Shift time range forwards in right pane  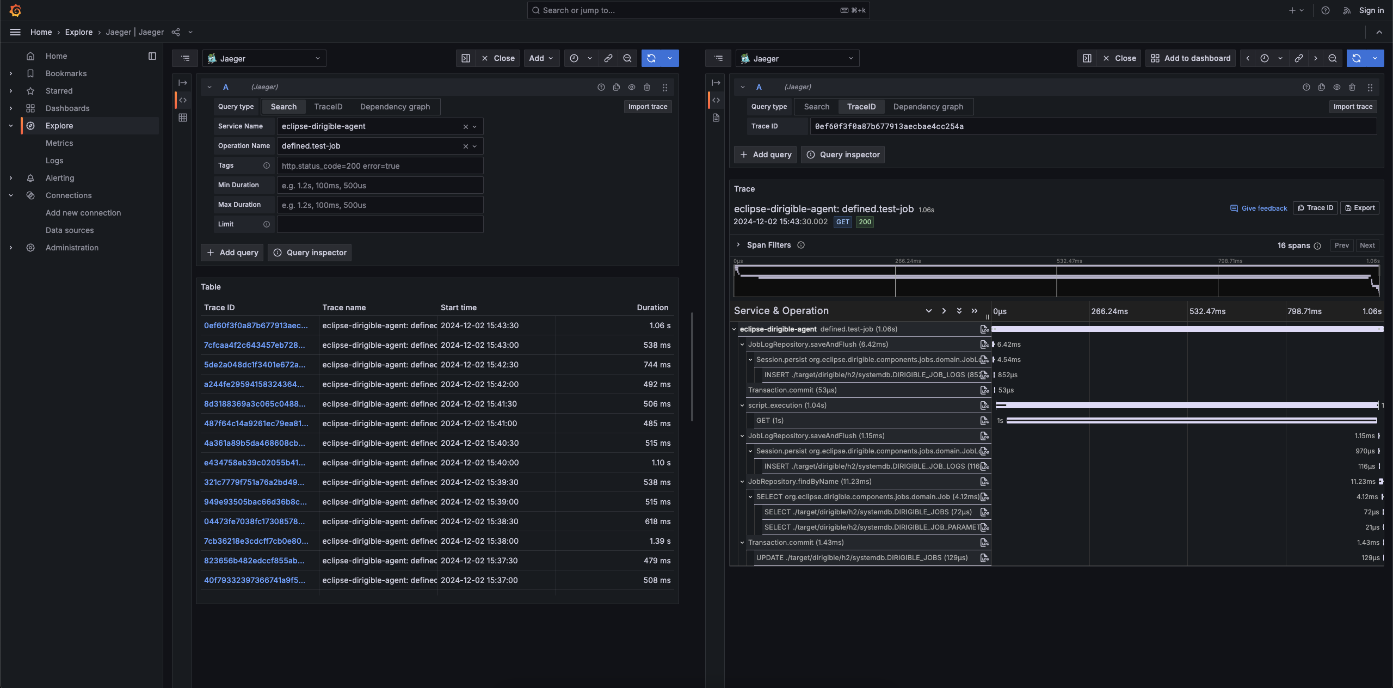click(1316, 58)
